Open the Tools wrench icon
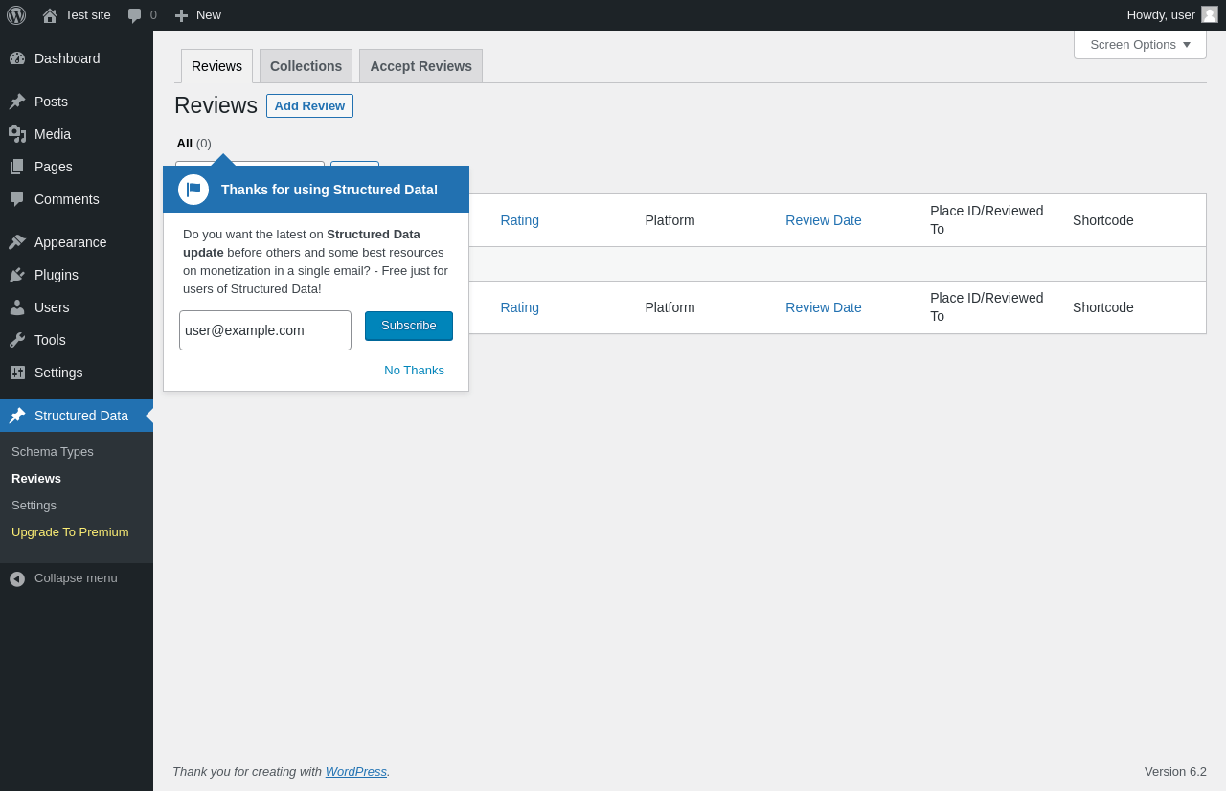Viewport: 1226px width, 791px height. pos(17,340)
